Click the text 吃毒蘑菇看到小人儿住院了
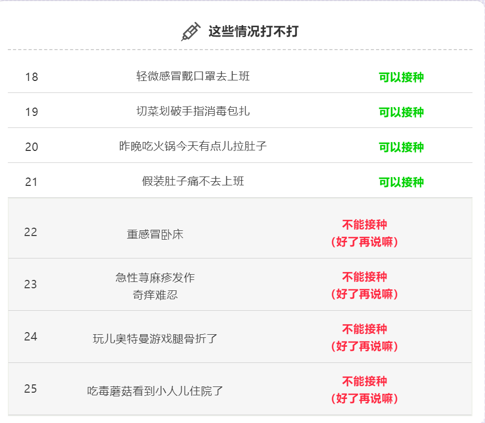This screenshot has height=423, width=485. [155, 391]
